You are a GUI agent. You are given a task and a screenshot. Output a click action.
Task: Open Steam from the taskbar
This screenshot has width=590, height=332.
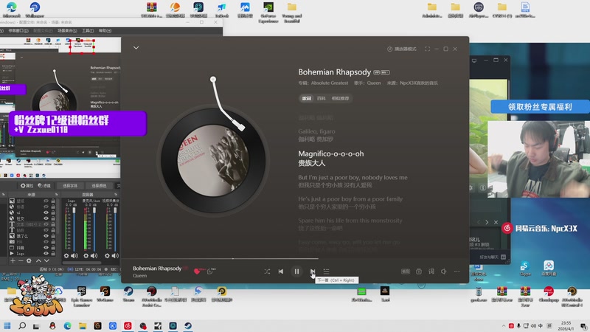[x=188, y=325]
